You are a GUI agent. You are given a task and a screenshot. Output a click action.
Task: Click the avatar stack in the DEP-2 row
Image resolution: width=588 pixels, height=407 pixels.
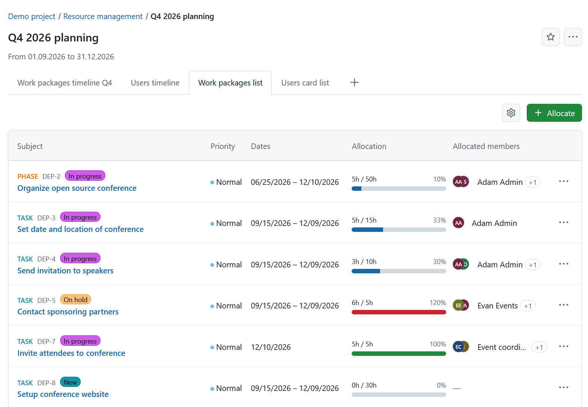point(461,182)
